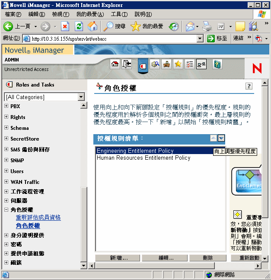The height and width of the screenshot is (280, 271).
Task: Open the Favorites star icon in iManager
Action: coord(178,64)
